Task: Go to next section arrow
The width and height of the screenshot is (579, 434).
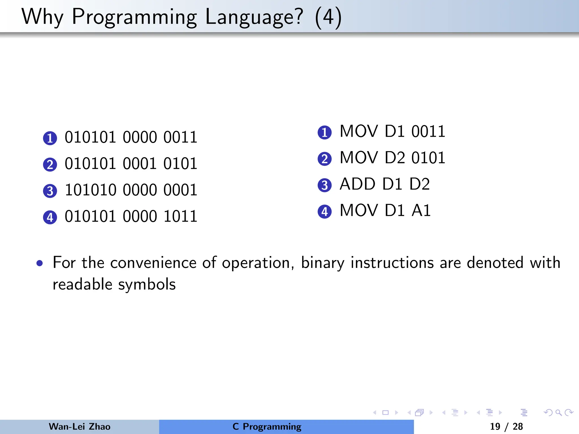Action: 500,413
